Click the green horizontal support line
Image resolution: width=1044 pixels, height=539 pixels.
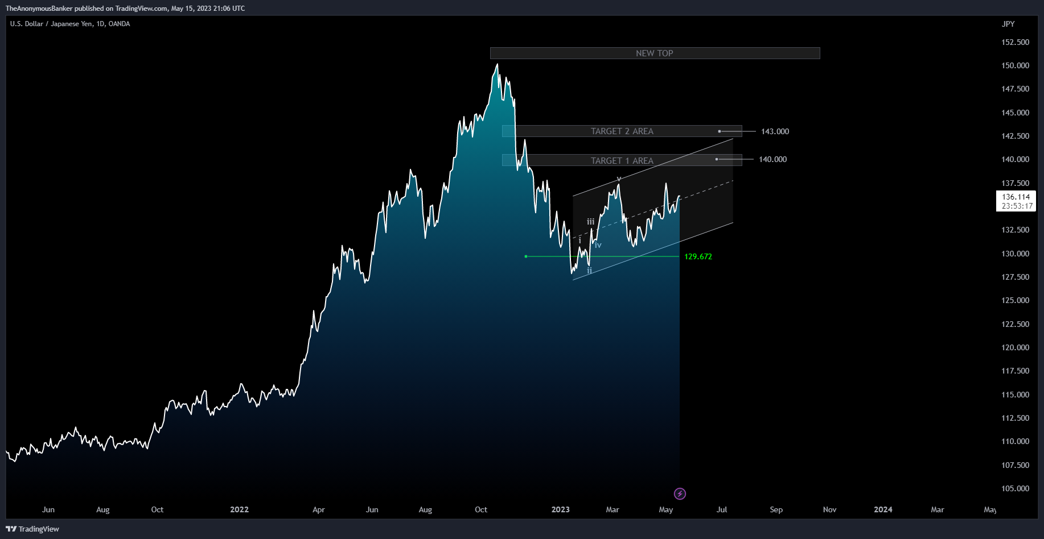pos(602,256)
